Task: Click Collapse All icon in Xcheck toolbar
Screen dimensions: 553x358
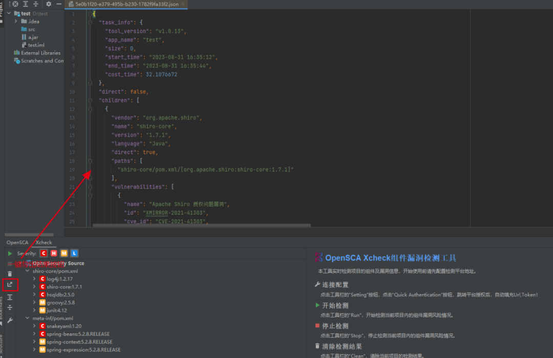Action: pyautogui.click(x=10, y=308)
